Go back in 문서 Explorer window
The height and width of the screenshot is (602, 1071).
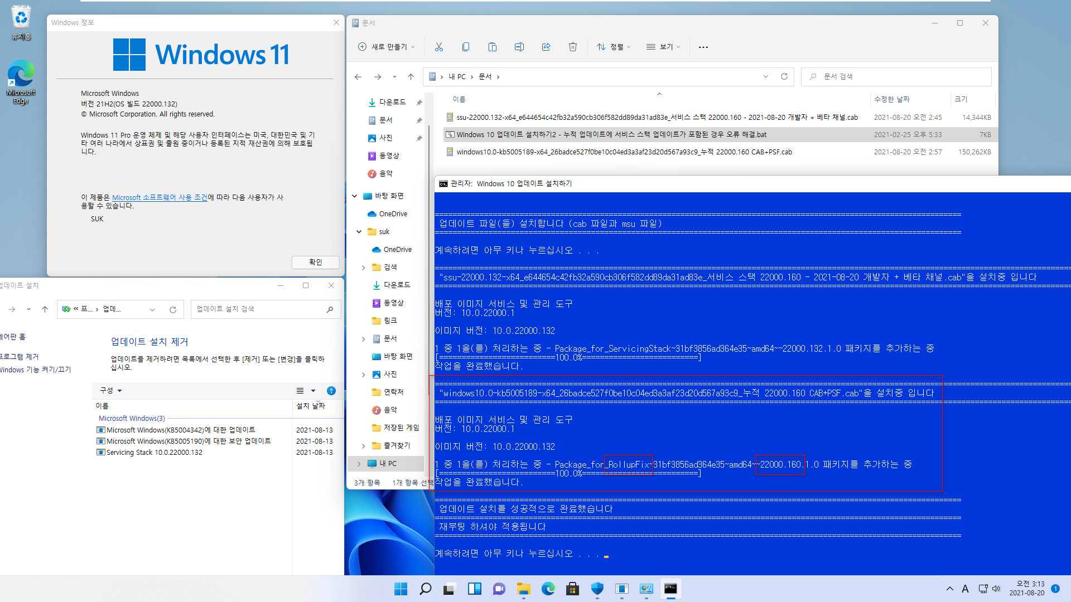point(358,77)
